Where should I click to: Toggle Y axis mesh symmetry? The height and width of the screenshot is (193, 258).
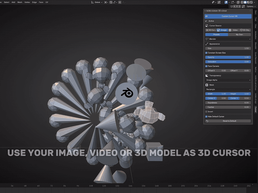pos(237,6)
